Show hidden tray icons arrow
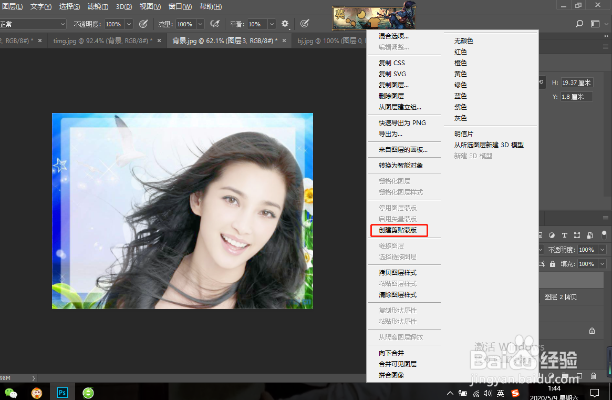 (450, 393)
